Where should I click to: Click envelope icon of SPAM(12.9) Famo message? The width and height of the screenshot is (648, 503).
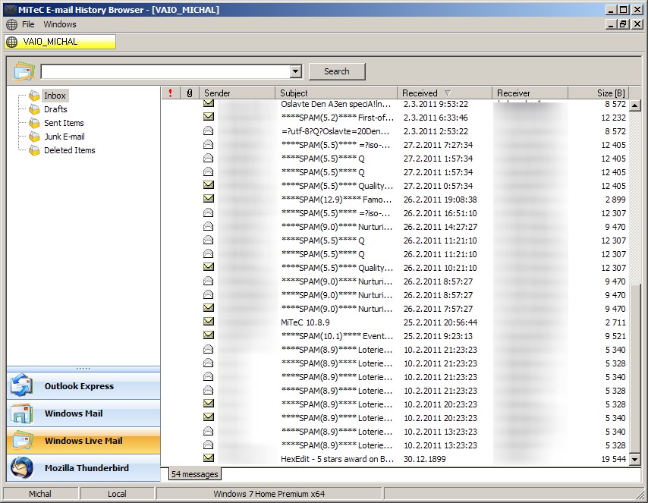click(x=209, y=198)
